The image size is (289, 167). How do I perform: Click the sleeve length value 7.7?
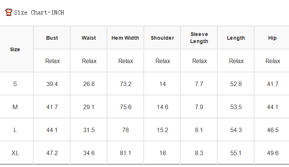coord(199,84)
